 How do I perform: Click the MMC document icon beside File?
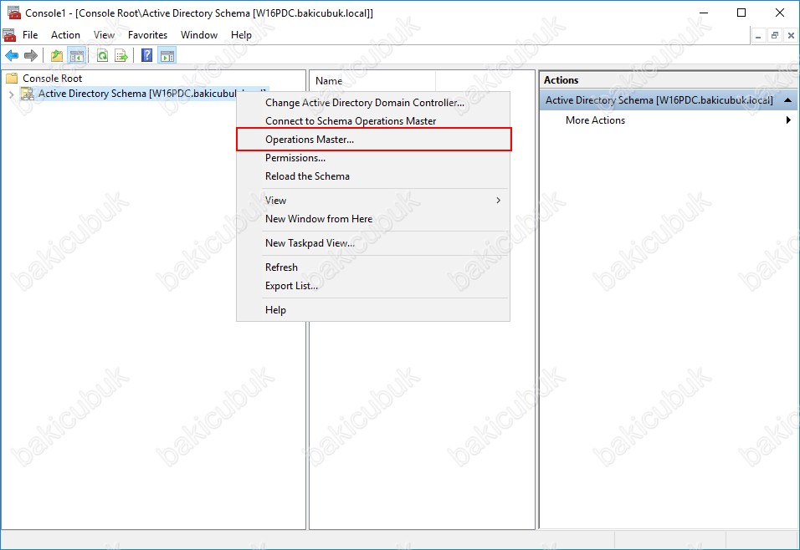point(10,35)
